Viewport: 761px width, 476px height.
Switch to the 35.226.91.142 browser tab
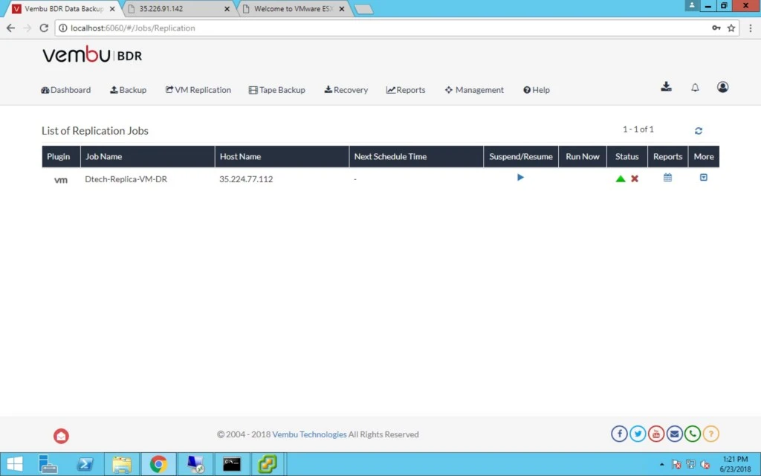pyautogui.click(x=178, y=9)
